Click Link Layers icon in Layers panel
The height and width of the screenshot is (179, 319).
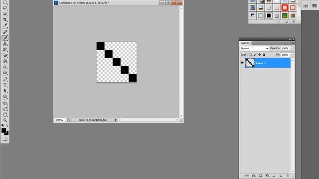point(247,176)
